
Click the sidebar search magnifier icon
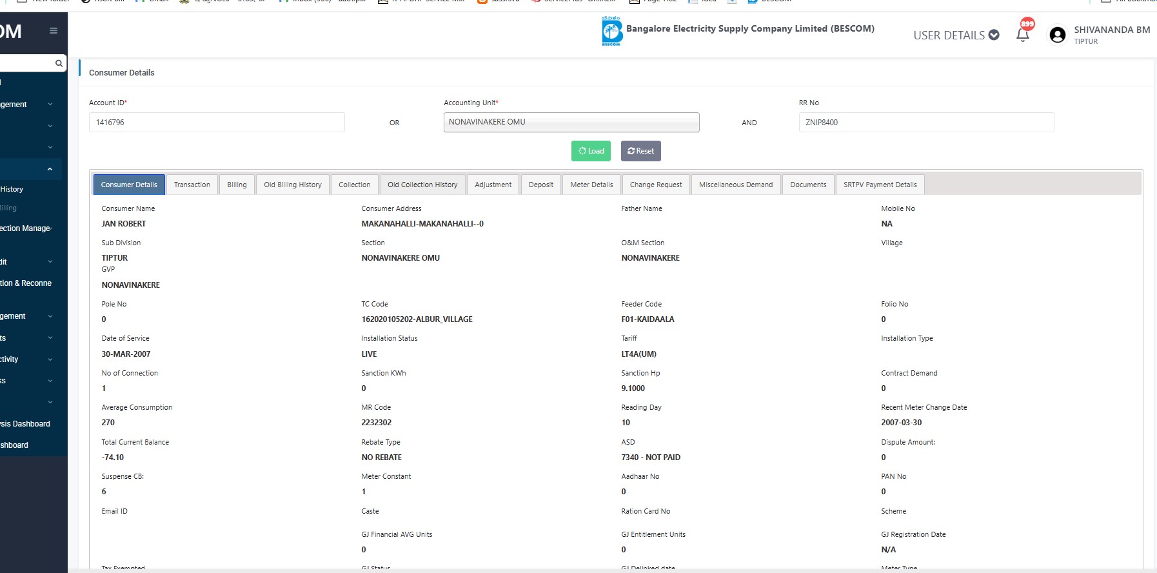(59, 63)
